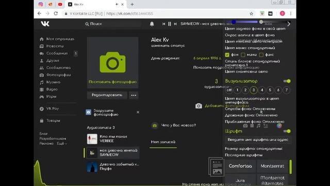Close the Alex Kv browser tab

[x=122, y=4]
